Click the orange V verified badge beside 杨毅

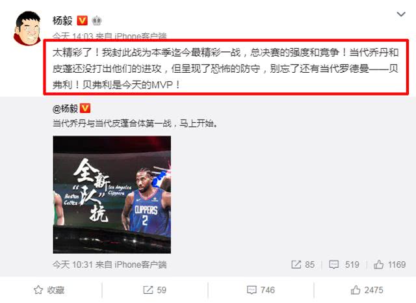(x=82, y=20)
